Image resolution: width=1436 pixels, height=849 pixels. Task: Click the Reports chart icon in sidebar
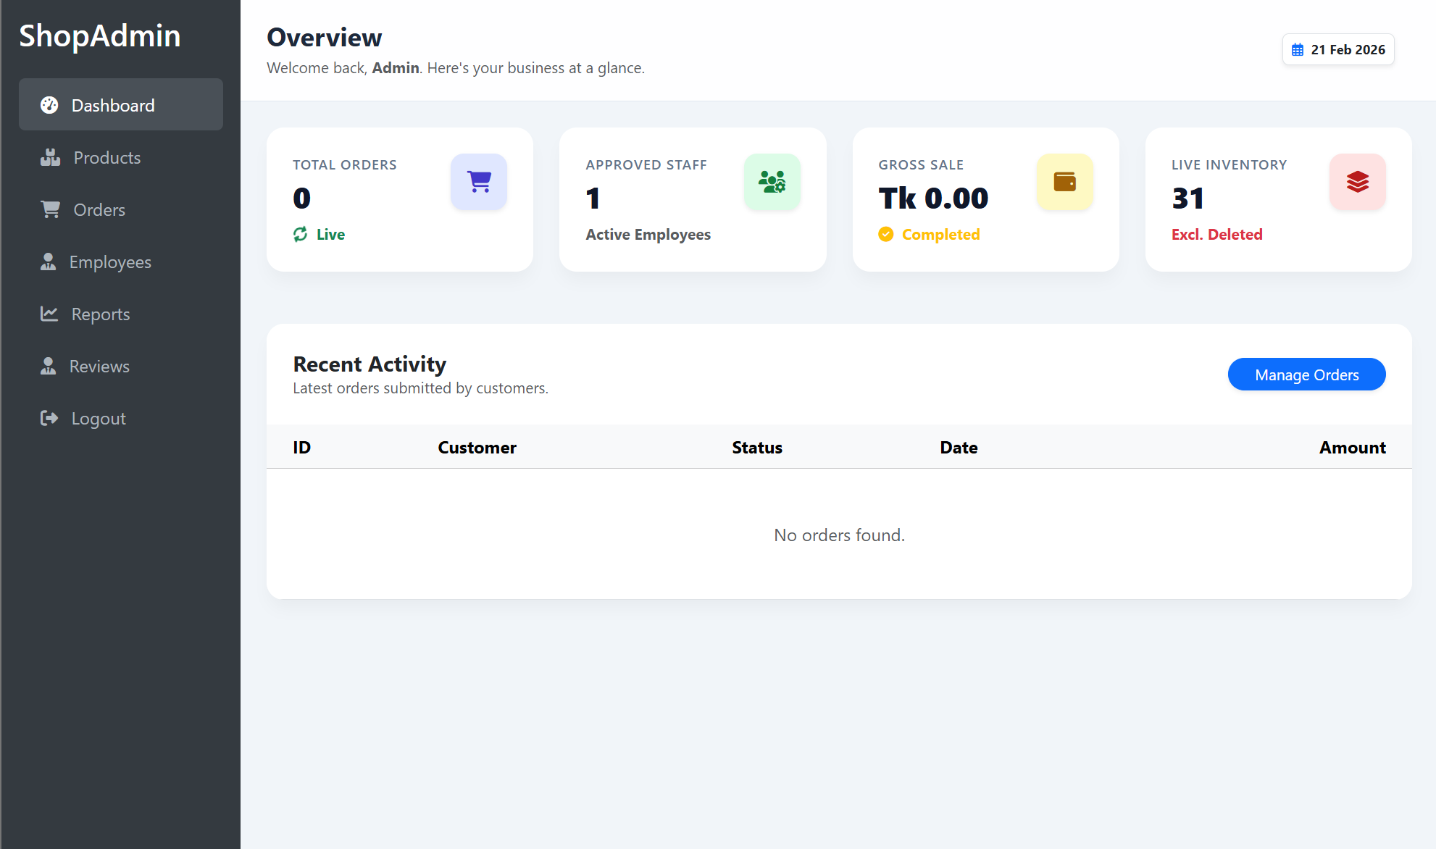49,314
